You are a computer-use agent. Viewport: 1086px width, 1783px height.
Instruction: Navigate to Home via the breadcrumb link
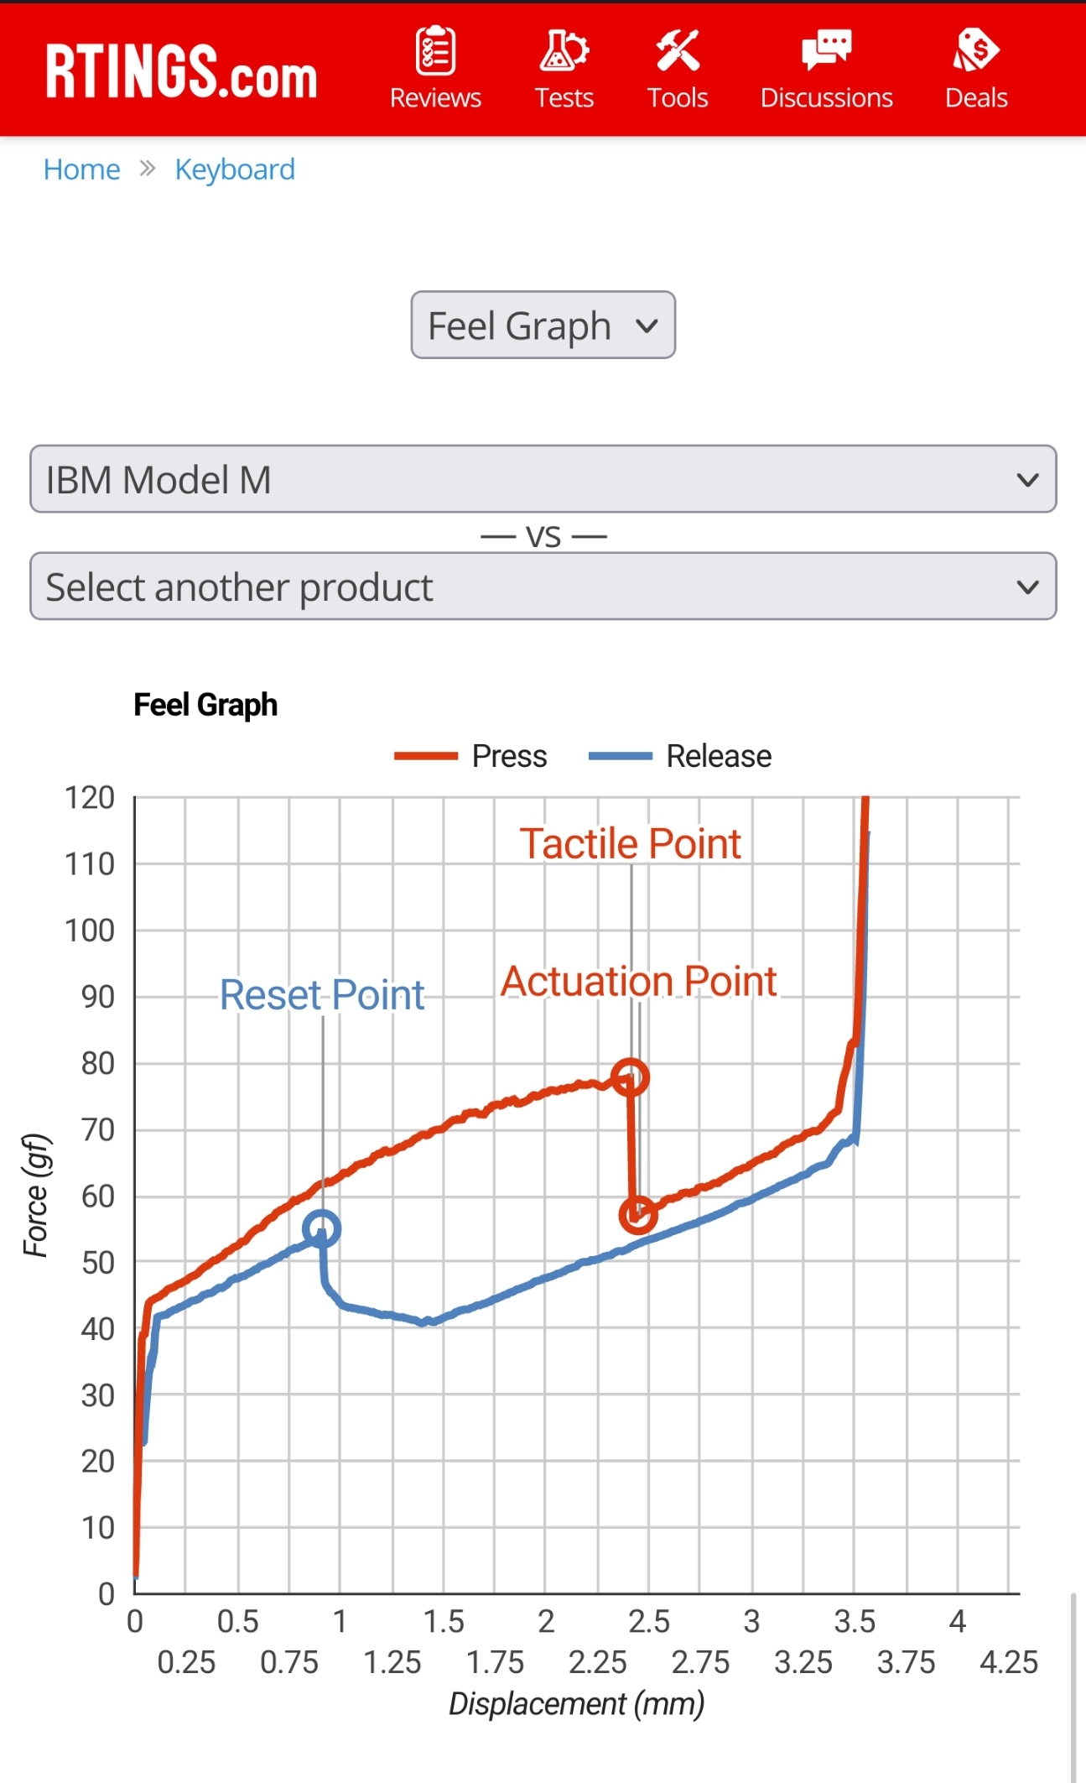[81, 169]
